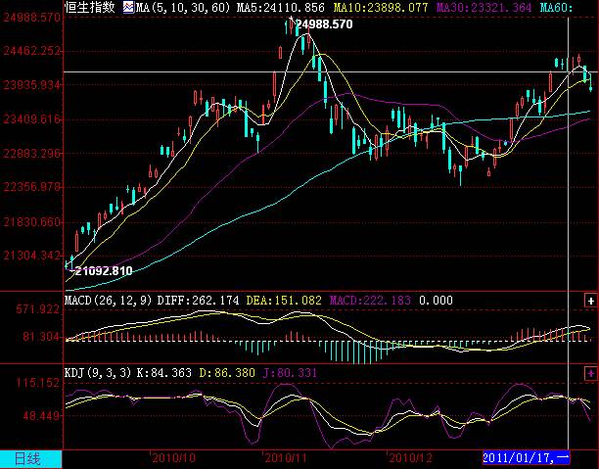Click the D:86.380 value
This screenshot has height=469, width=599.
[227, 373]
